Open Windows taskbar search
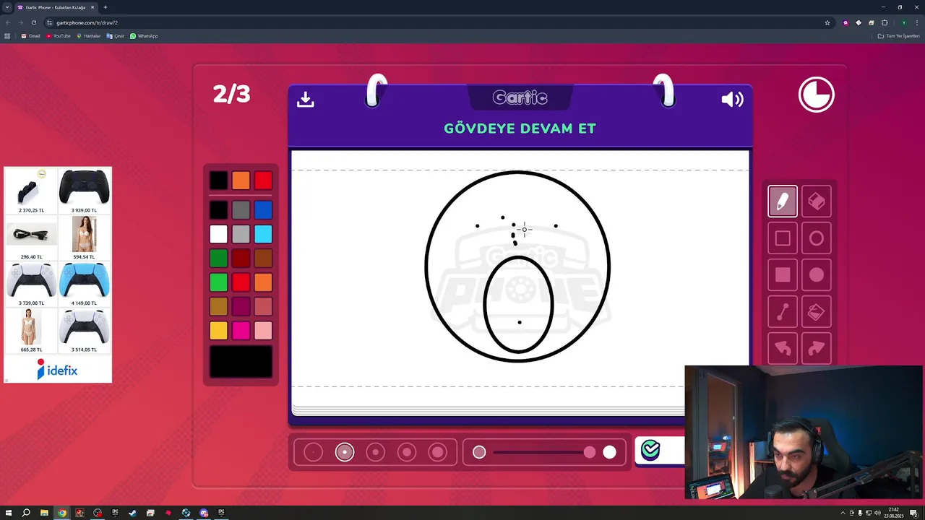Image resolution: width=925 pixels, height=520 pixels. pyautogui.click(x=26, y=513)
